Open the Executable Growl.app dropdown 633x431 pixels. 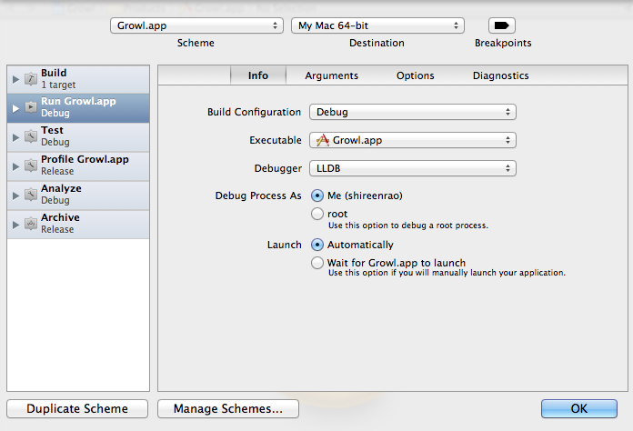tap(413, 140)
